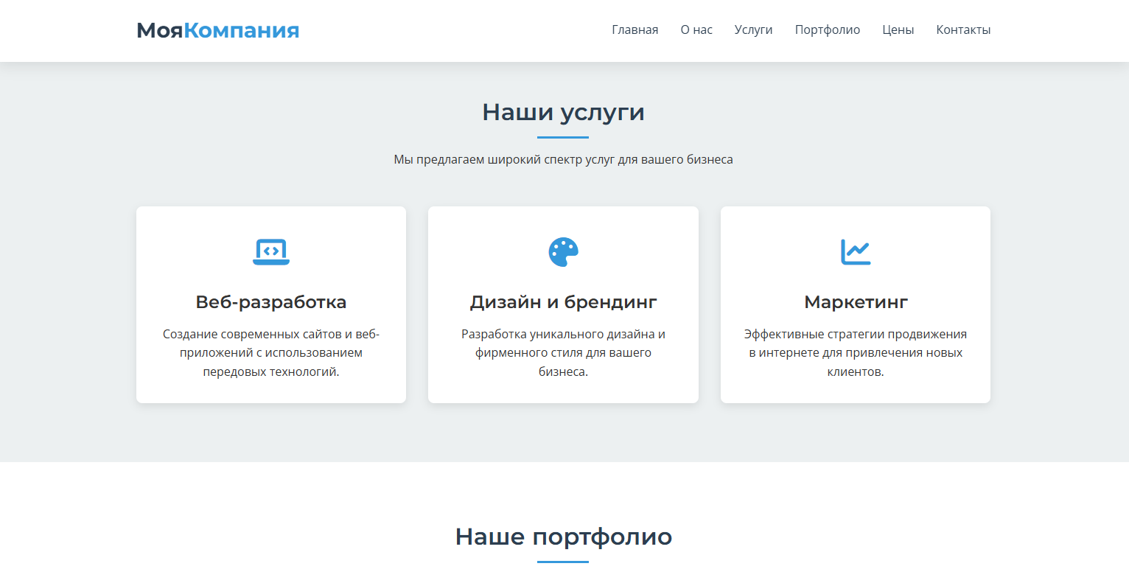This screenshot has width=1129, height=569.
Task: Click the Контакты header link
Action: tap(963, 30)
